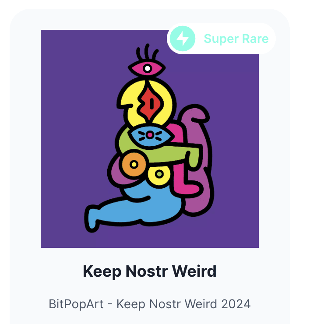Click the pink eye atop the figure
This screenshot has height=324, width=310.
click(147, 68)
